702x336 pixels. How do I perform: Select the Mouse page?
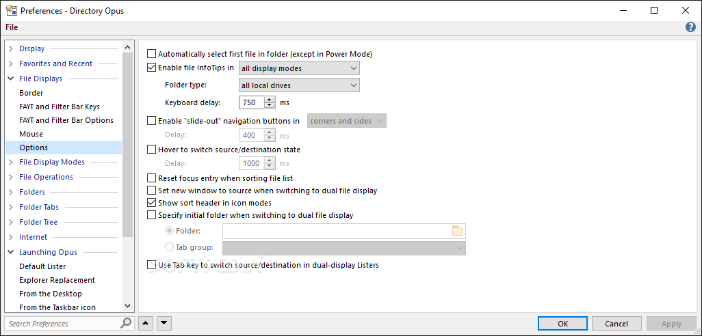(x=31, y=134)
